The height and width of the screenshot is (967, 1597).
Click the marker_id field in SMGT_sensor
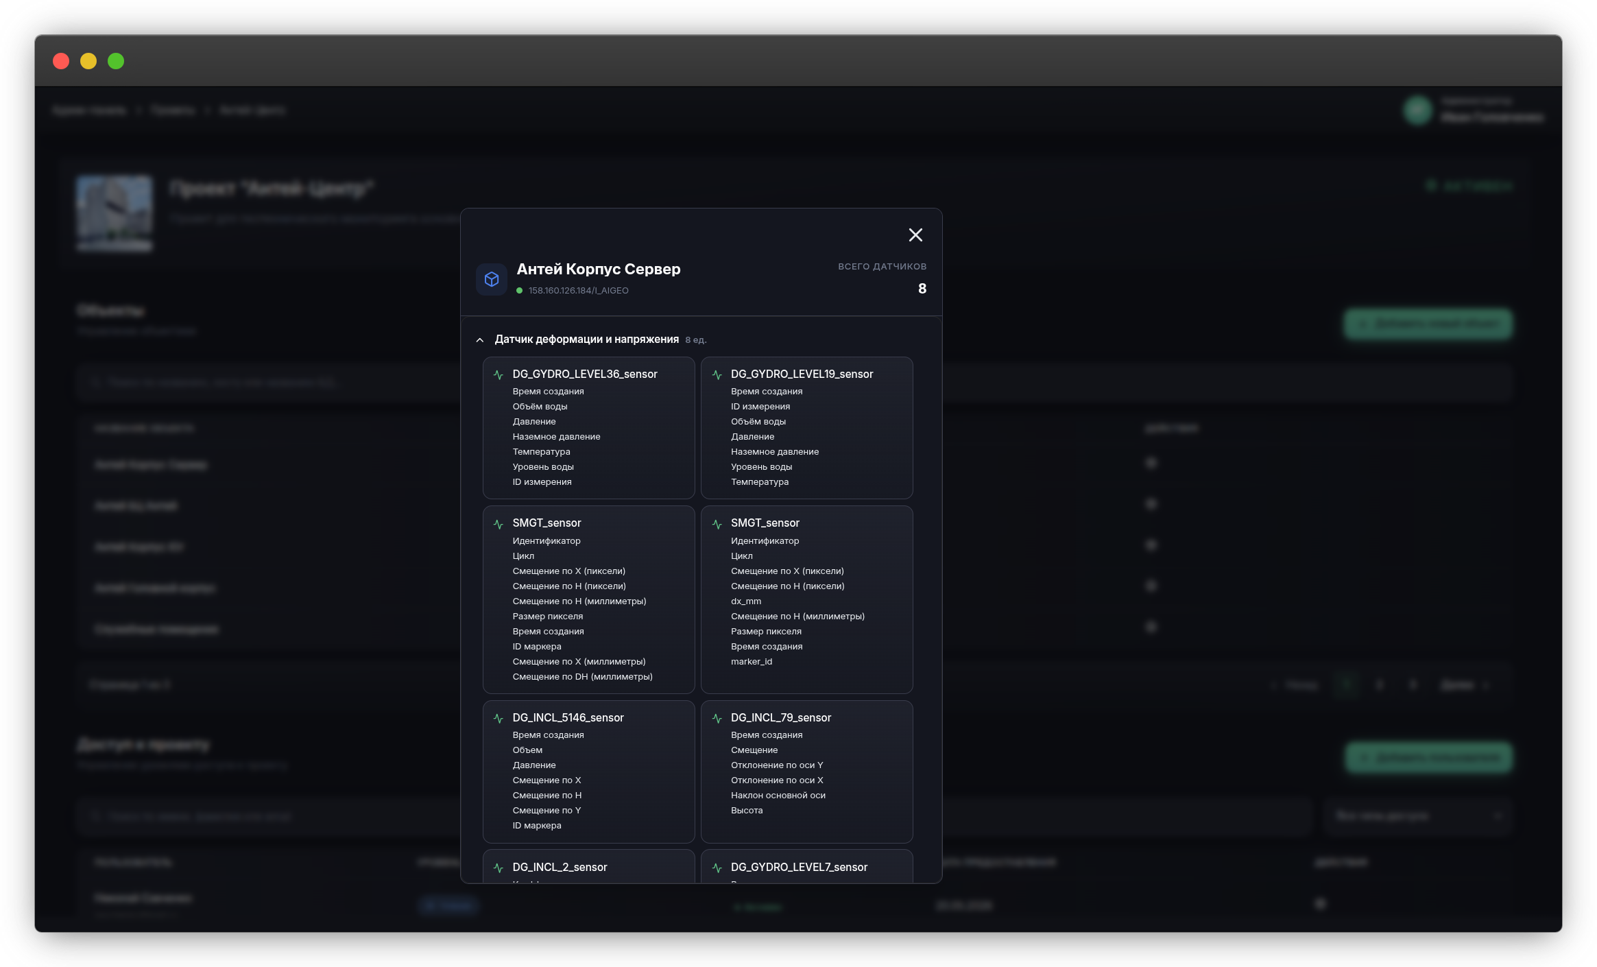(751, 662)
